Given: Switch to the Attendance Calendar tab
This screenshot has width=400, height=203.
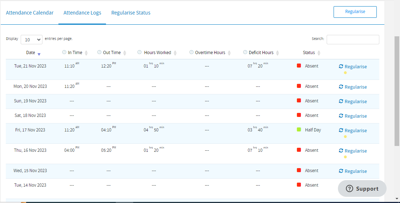Looking at the screenshot, I should pyautogui.click(x=30, y=13).
